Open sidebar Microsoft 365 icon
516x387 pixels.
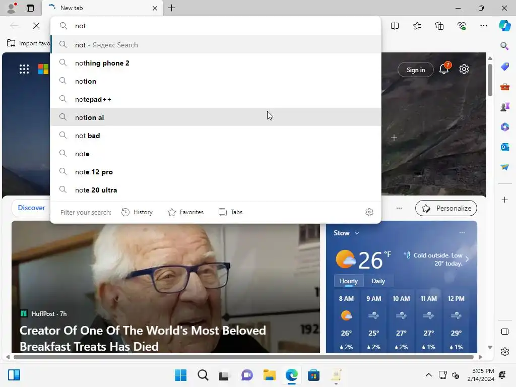point(504,126)
